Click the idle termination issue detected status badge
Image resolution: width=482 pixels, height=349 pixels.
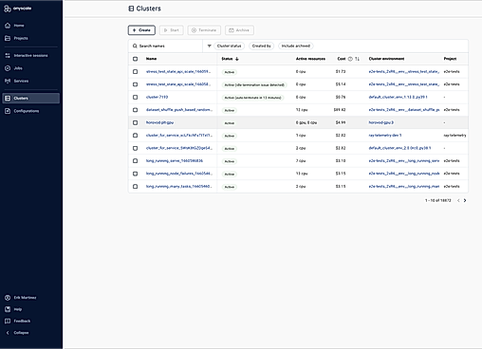254,85
